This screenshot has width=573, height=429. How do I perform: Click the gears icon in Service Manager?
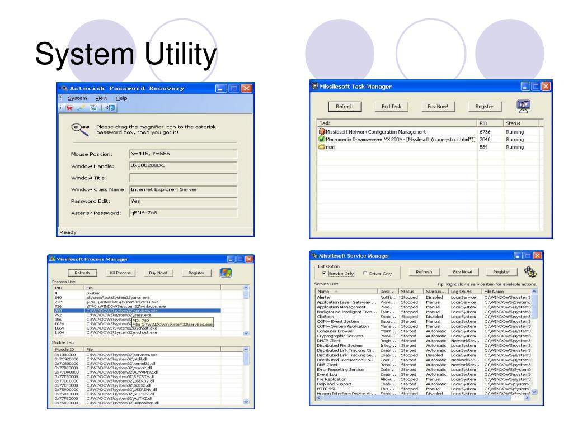pos(530,272)
